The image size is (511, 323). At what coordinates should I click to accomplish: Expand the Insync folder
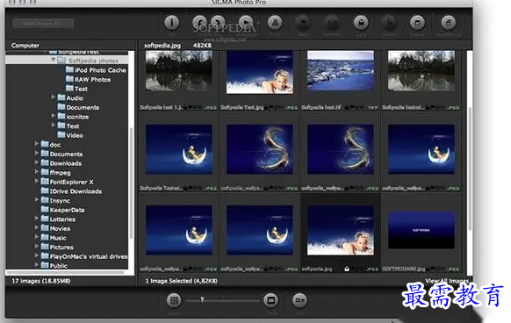(x=37, y=200)
